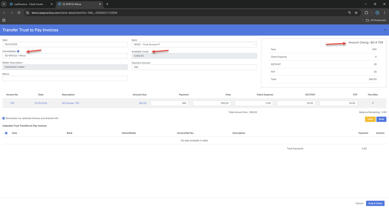Open the browser Extensions icon
Screen dimensions: 389x208
[x=366, y=13]
